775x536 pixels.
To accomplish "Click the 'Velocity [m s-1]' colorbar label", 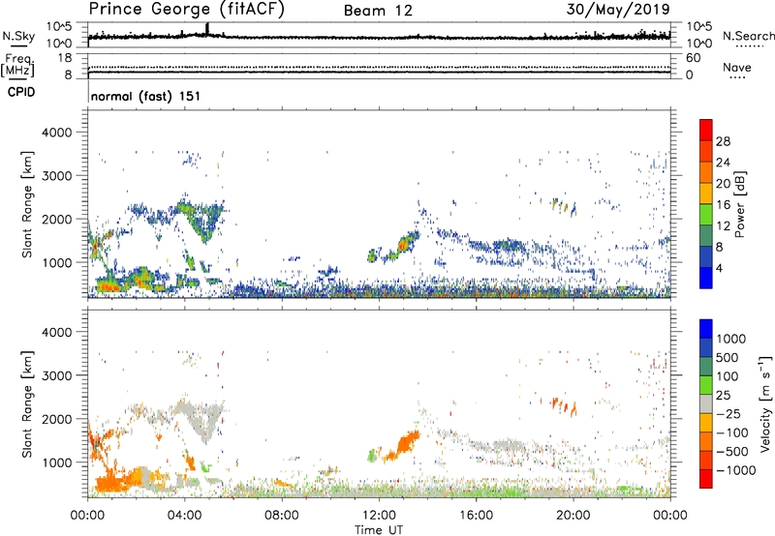I will (765, 403).
